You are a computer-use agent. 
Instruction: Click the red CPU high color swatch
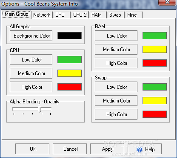pos(69,87)
